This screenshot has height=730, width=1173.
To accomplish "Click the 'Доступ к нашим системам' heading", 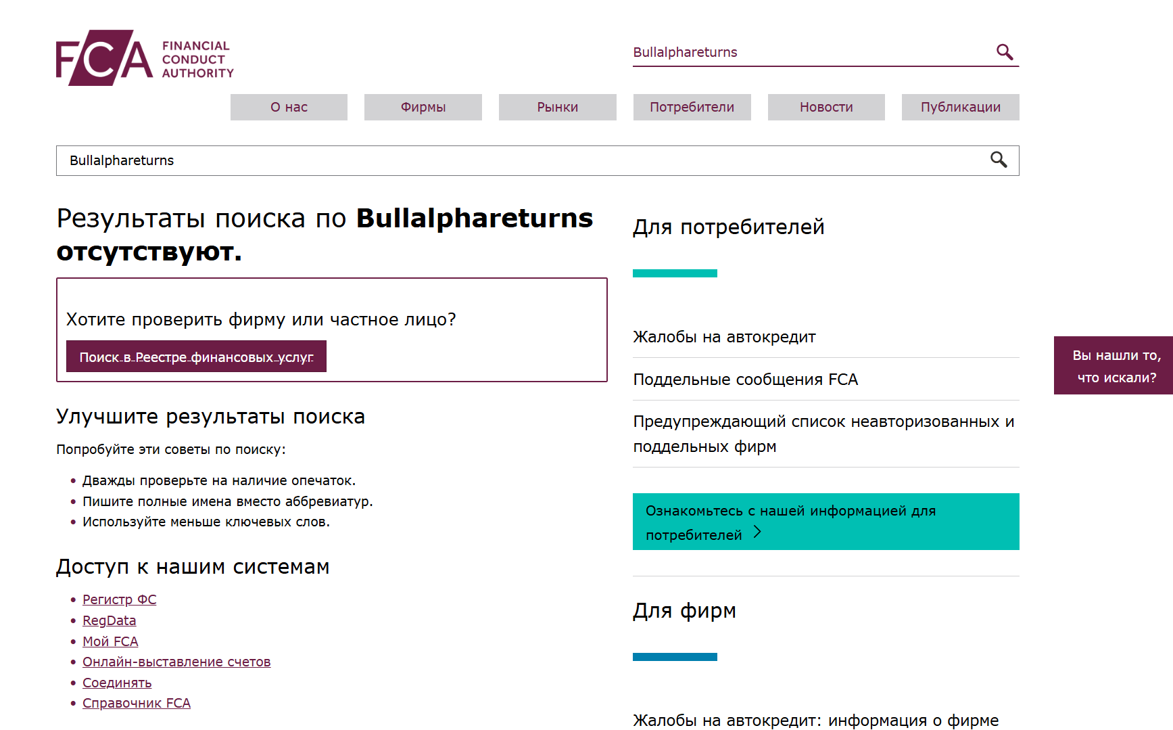I will (x=193, y=567).
